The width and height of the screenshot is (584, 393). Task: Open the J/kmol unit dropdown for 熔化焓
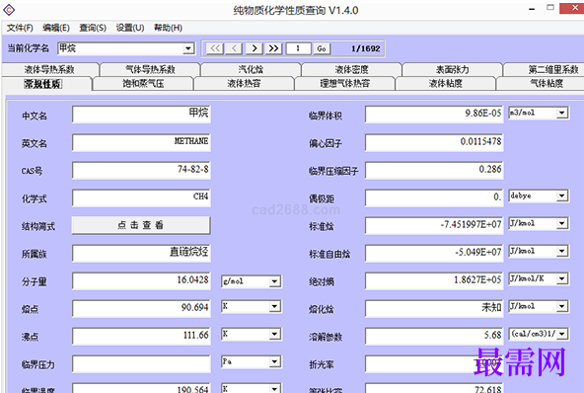562,307
